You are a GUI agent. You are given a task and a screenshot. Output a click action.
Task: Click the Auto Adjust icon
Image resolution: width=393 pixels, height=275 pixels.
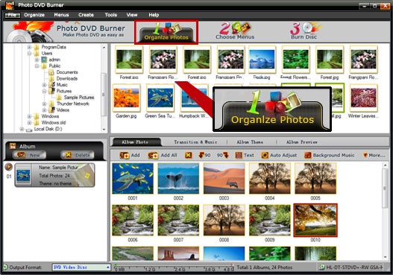[265, 155]
